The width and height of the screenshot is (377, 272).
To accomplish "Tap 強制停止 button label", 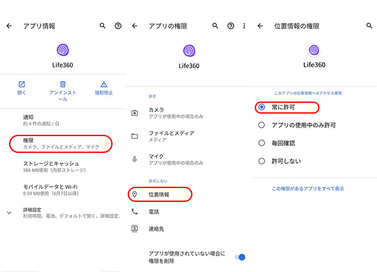I will coord(104,92).
